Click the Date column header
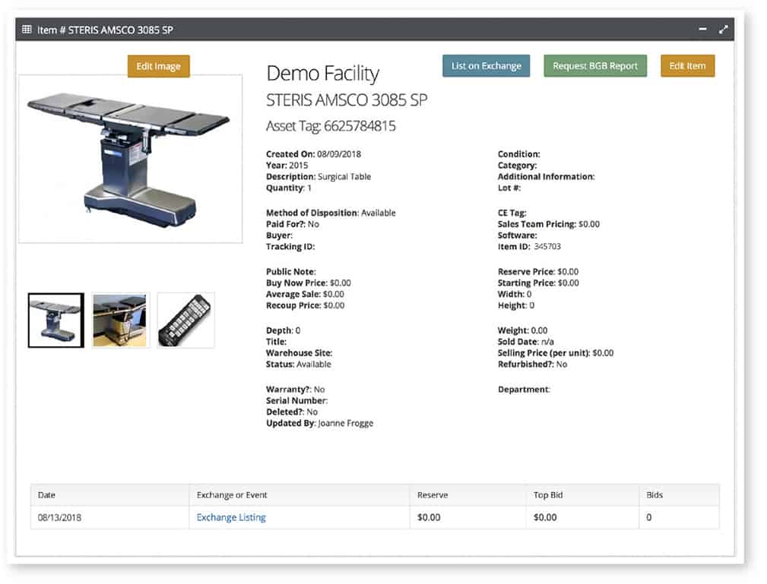767x584 pixels. point(109,495)
